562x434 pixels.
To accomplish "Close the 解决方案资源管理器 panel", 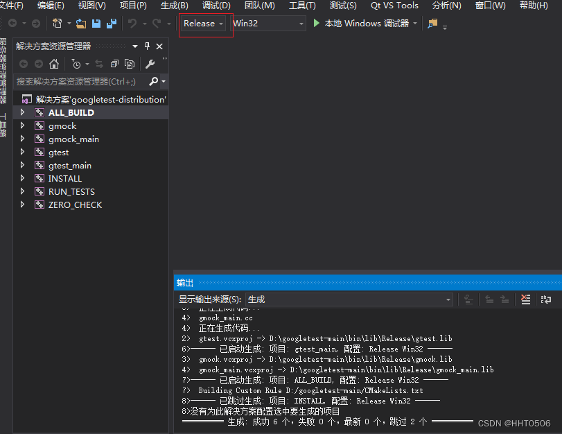I will [x=159, y=46].
